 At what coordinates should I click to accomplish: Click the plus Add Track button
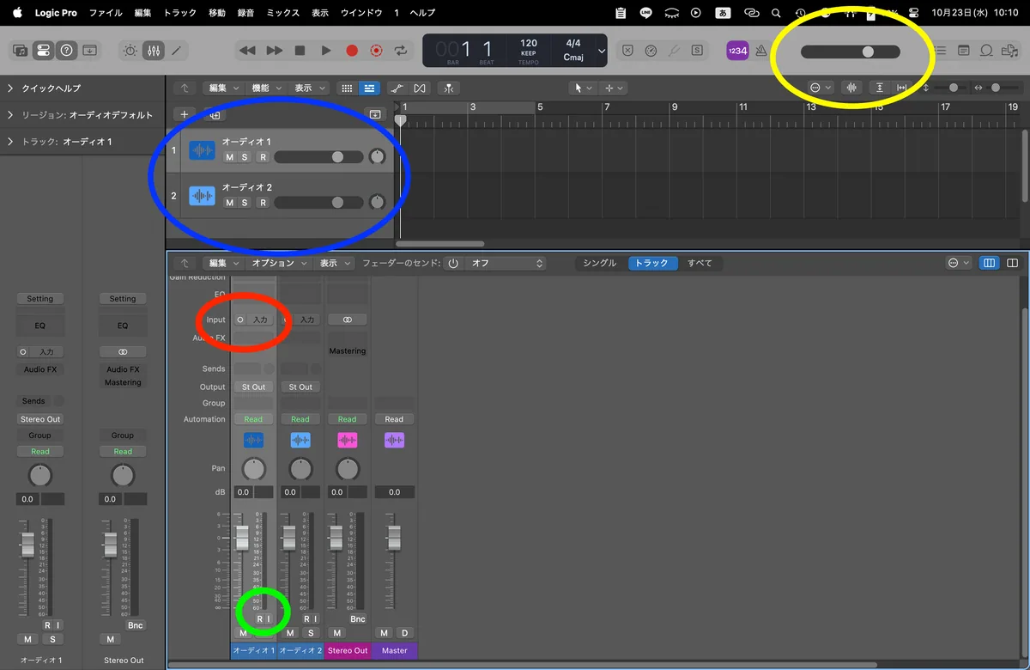[x=184, y=113]
